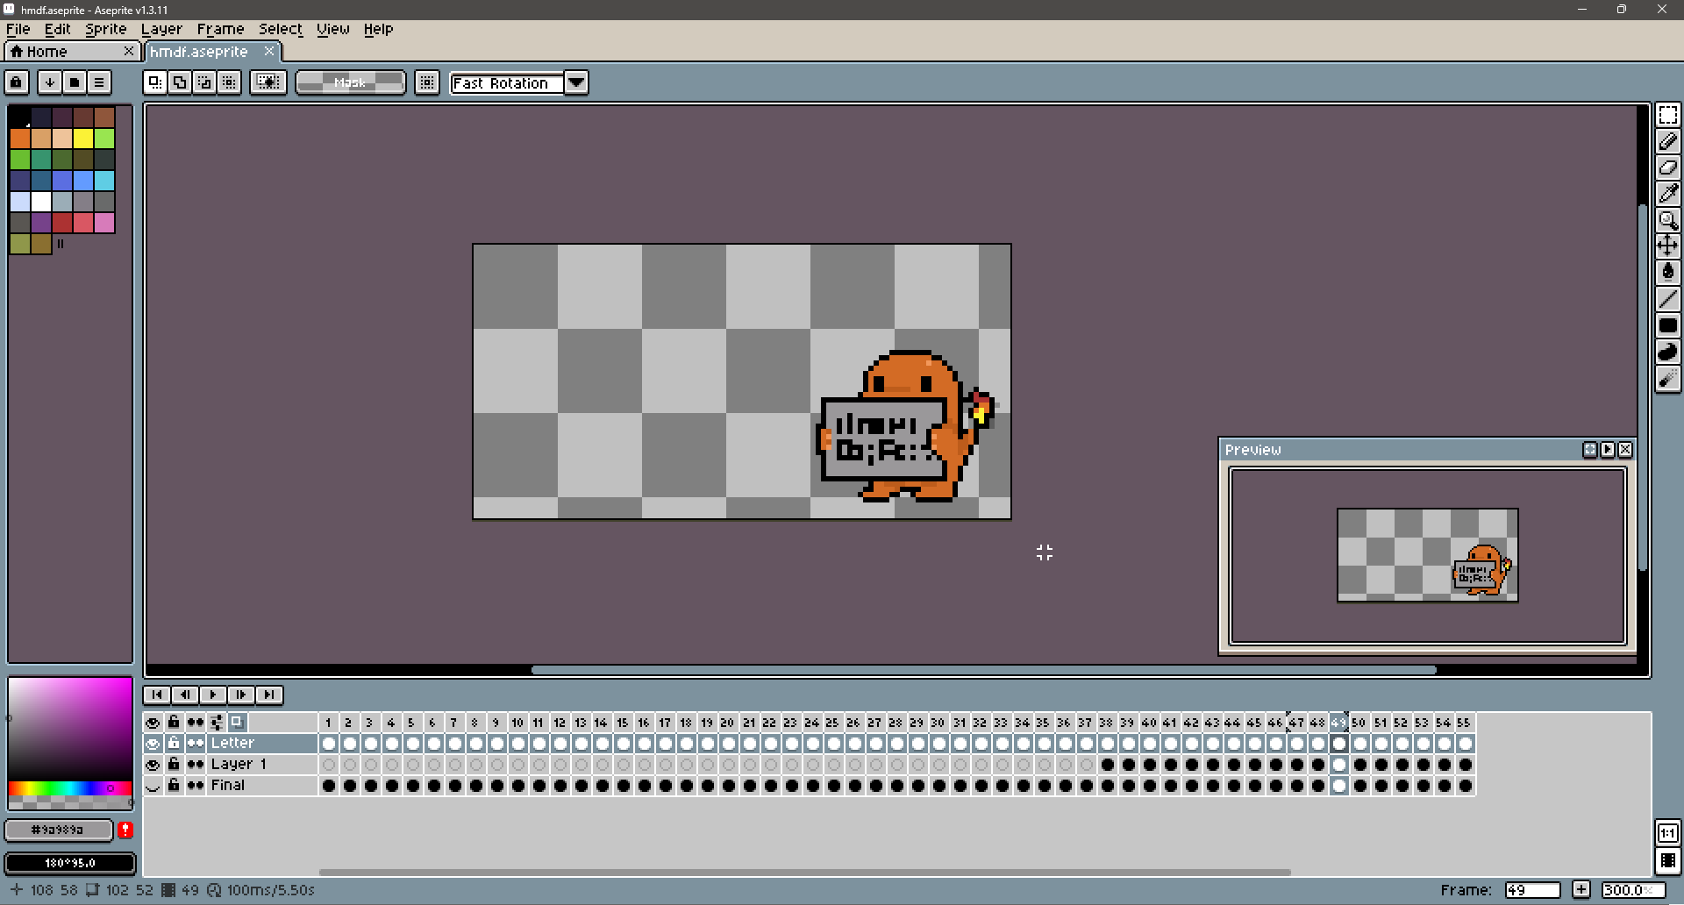The image size is (1684, 905).
Task: Open the rotation algorithm dropdown arrow
Action: coord(576,82)
